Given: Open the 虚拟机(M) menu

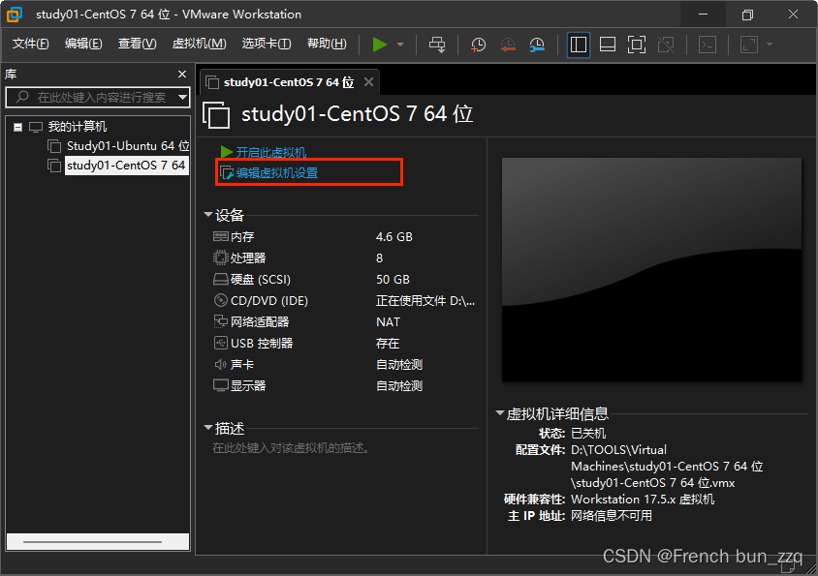Looking at the screenshot, I should [x=200, y=44].
